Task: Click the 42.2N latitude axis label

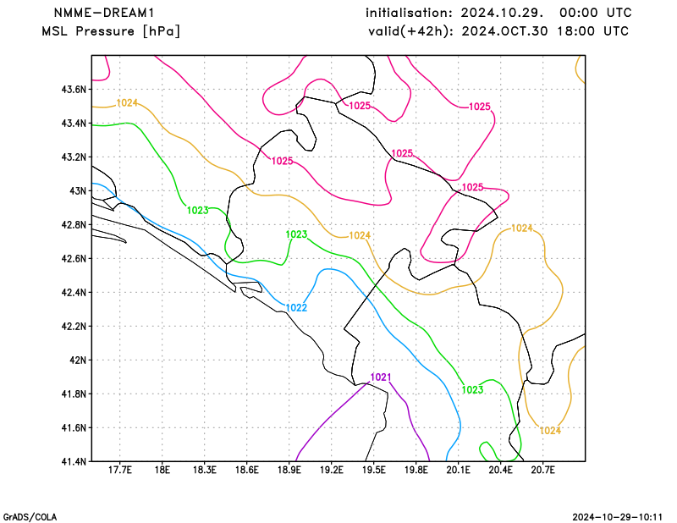Action: [74, 327]
